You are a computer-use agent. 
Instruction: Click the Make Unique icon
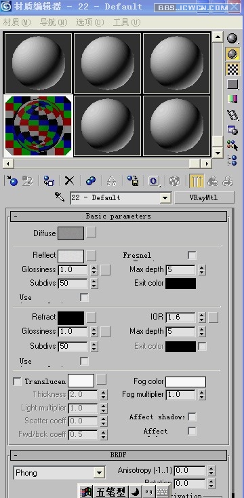[111, 181]
